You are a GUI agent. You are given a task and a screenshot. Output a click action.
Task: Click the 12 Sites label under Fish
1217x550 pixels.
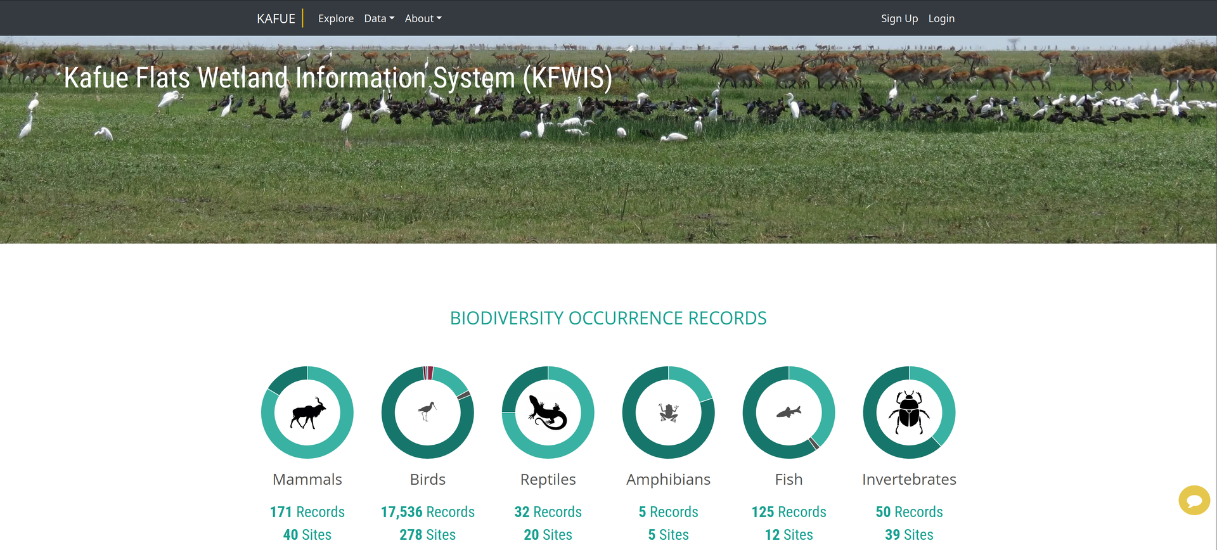[789, 535]
